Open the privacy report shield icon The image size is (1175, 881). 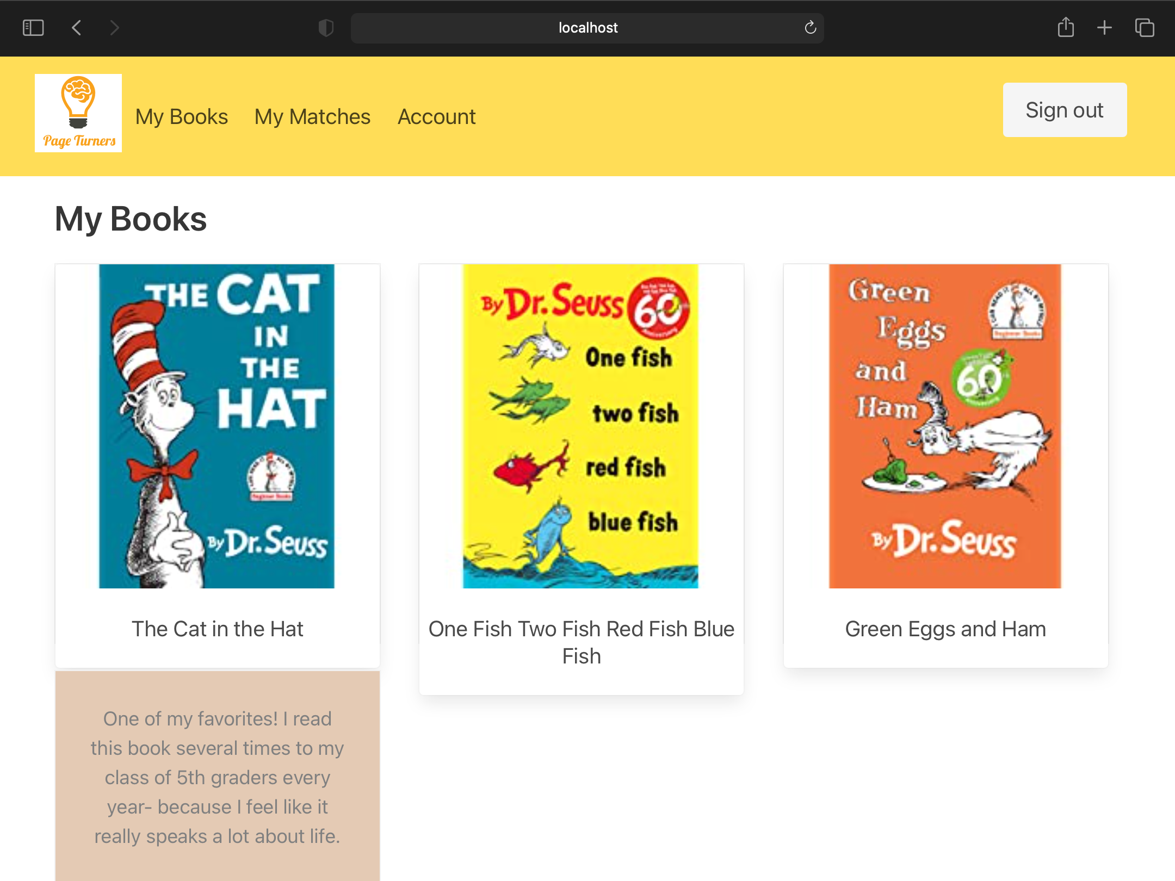tap(326, 28)
